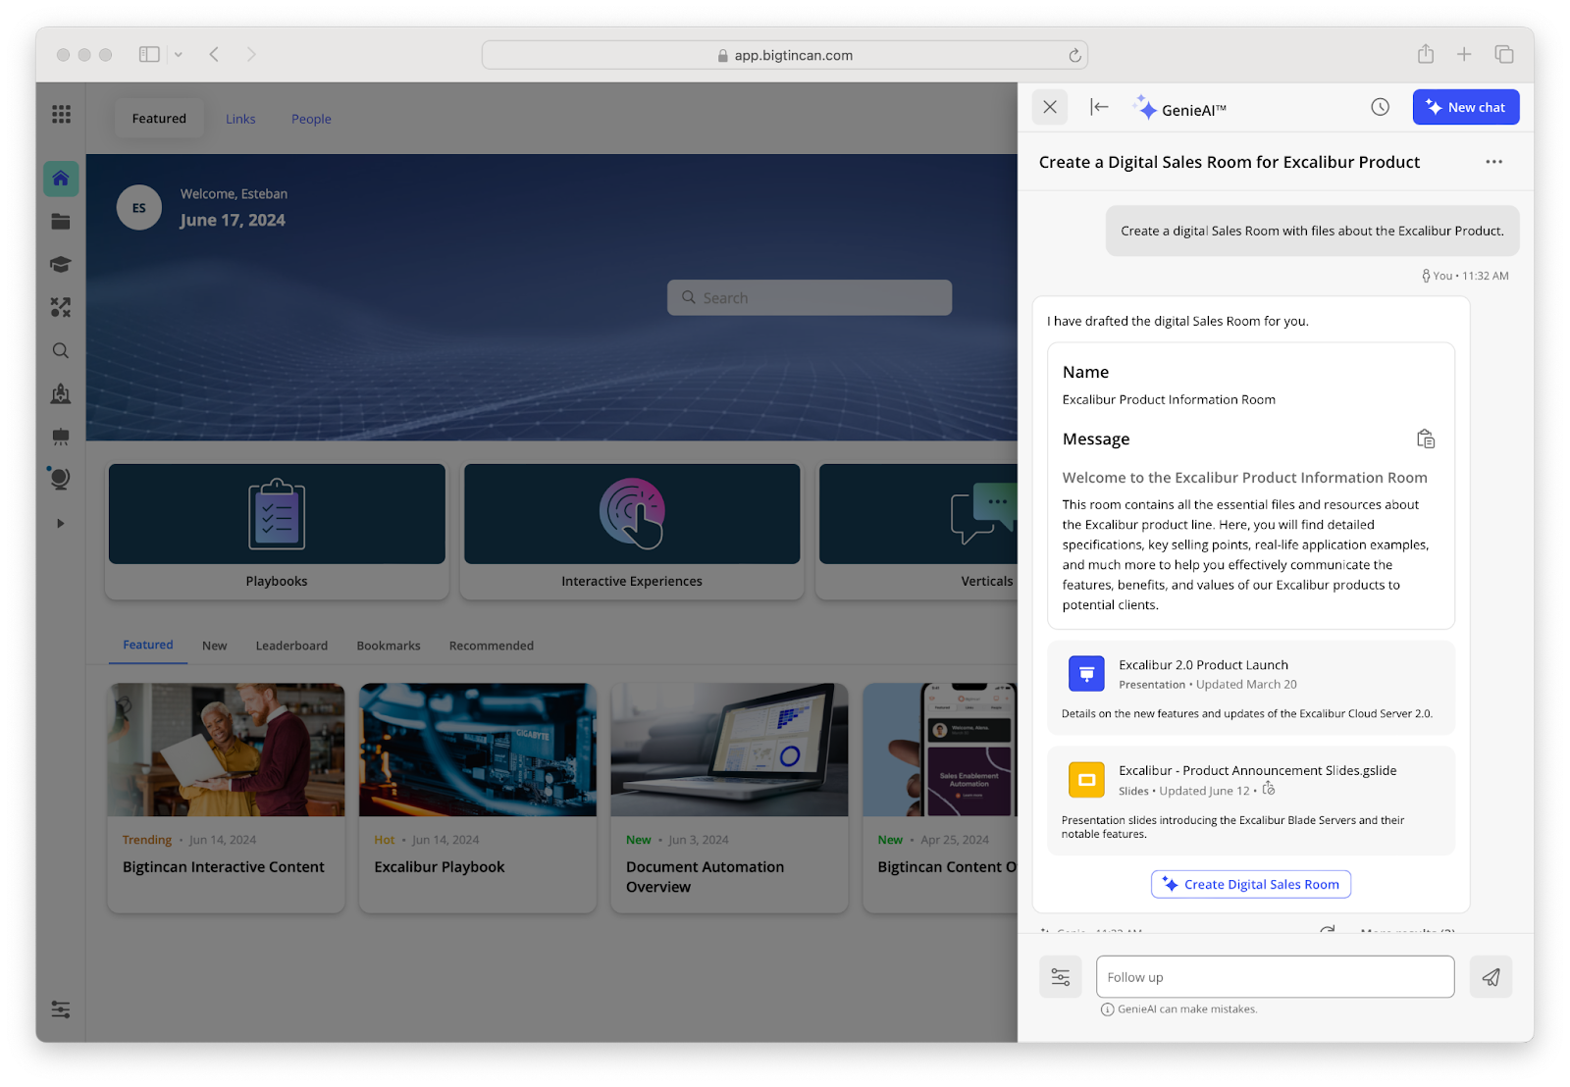The height and width of the screenshot is (1087, 1570).
Task: Open the folder icon in the sidebar
Action: pyautogui.click(x=61, y=222)
